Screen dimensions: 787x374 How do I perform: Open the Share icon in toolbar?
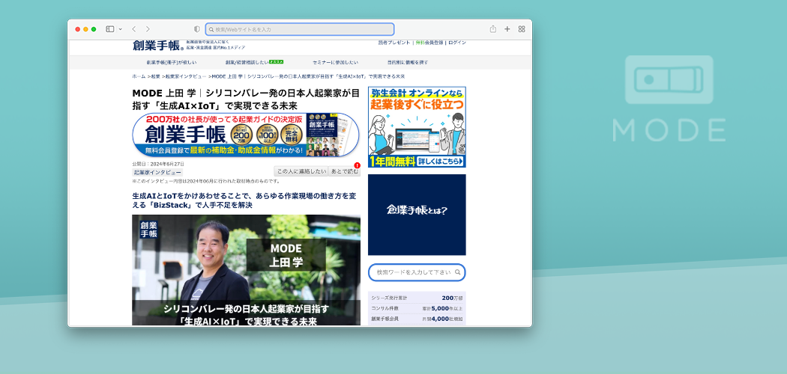coord(493,29)
